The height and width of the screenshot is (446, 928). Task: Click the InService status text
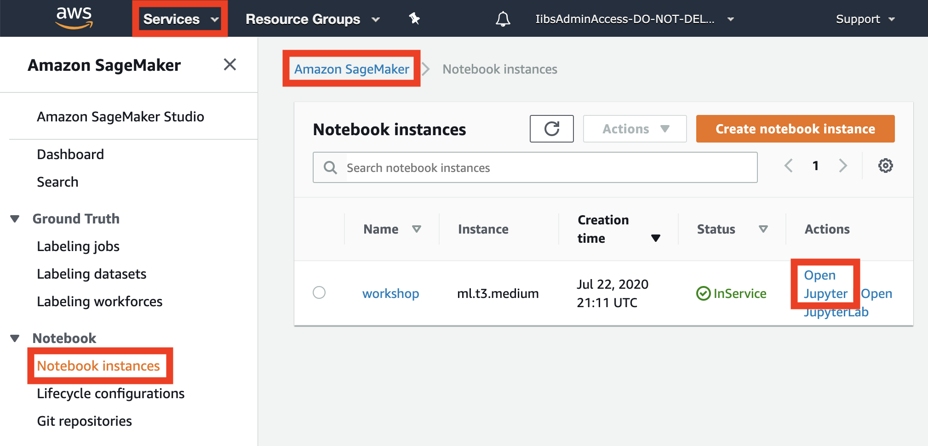coord(740,293)
